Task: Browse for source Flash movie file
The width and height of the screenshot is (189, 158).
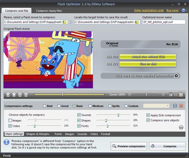Action: (x=65, y=22)
